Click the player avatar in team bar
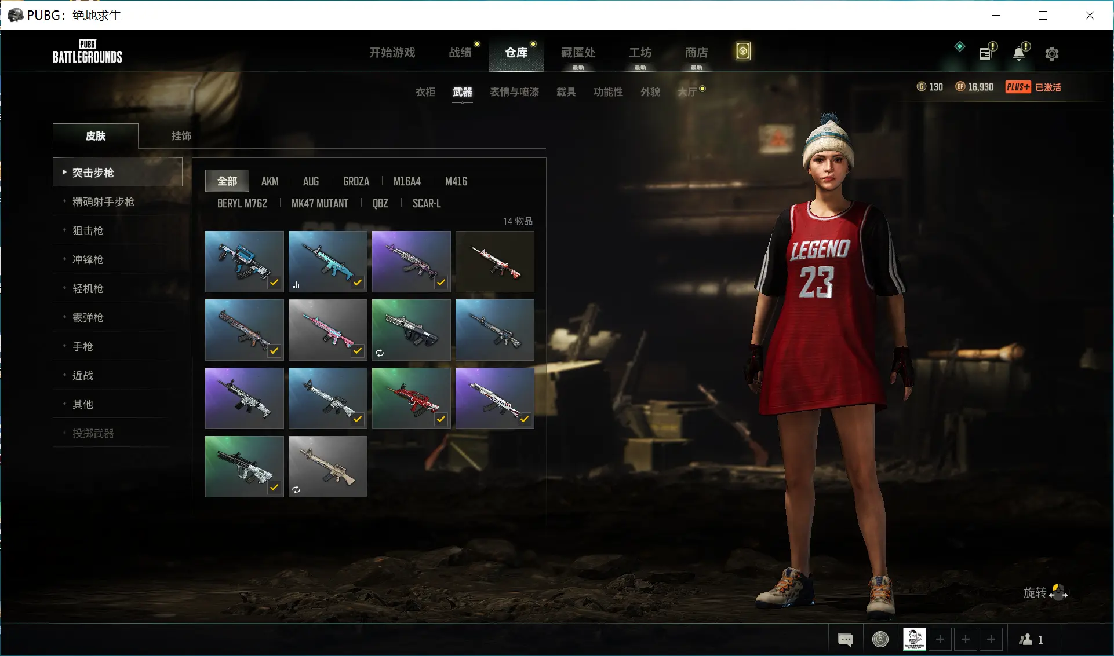Image resolution: width=1114 pixels, height=656 pixels. pyautogui.click(x=914, y=639)
